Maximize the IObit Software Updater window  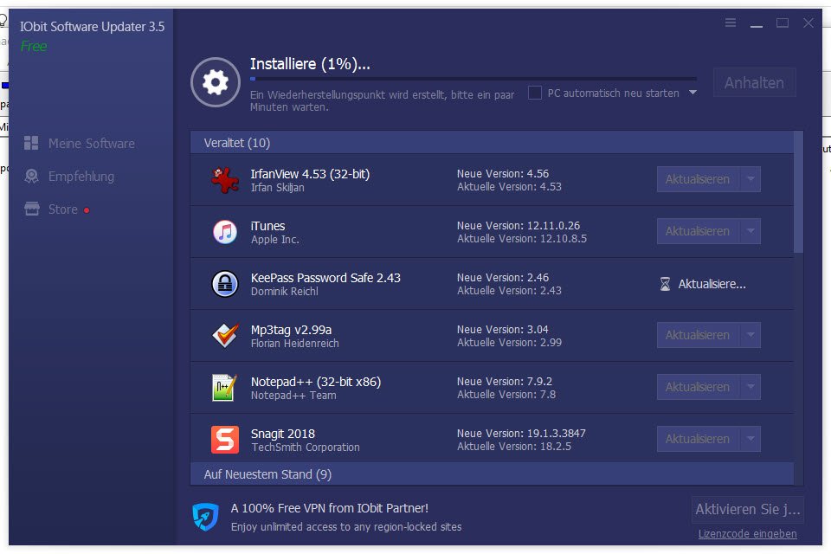click(x=783, y=23)
